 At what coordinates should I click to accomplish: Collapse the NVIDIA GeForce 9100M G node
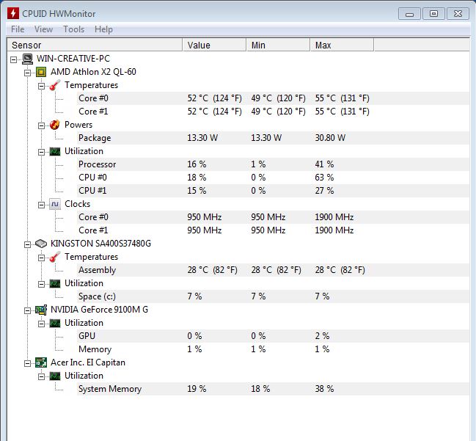tap(28, 310)
